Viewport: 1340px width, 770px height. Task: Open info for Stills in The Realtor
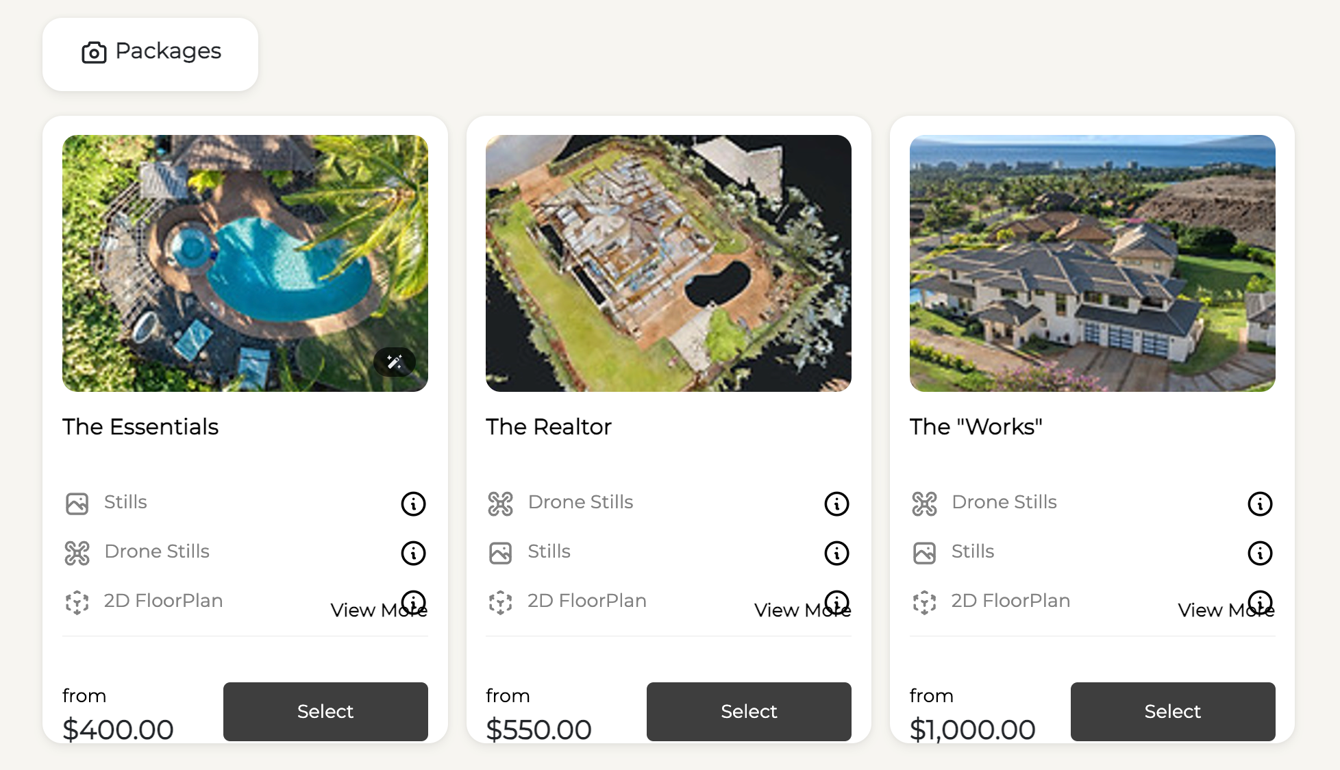coord(836,553)
